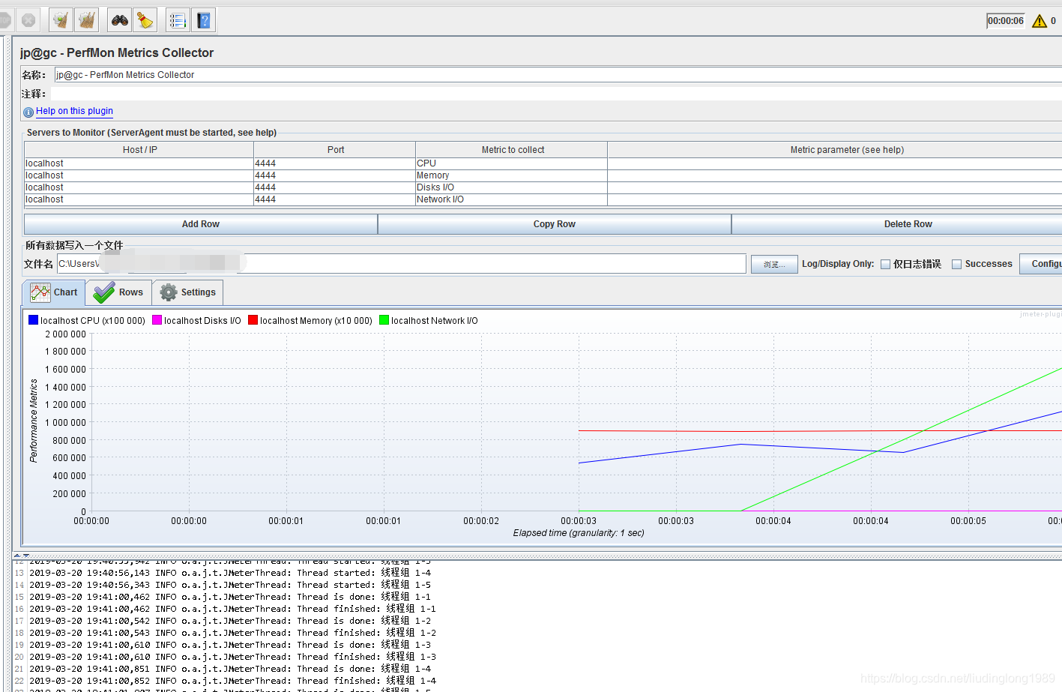Switch to the Chart tab

(x=54, y=292)
